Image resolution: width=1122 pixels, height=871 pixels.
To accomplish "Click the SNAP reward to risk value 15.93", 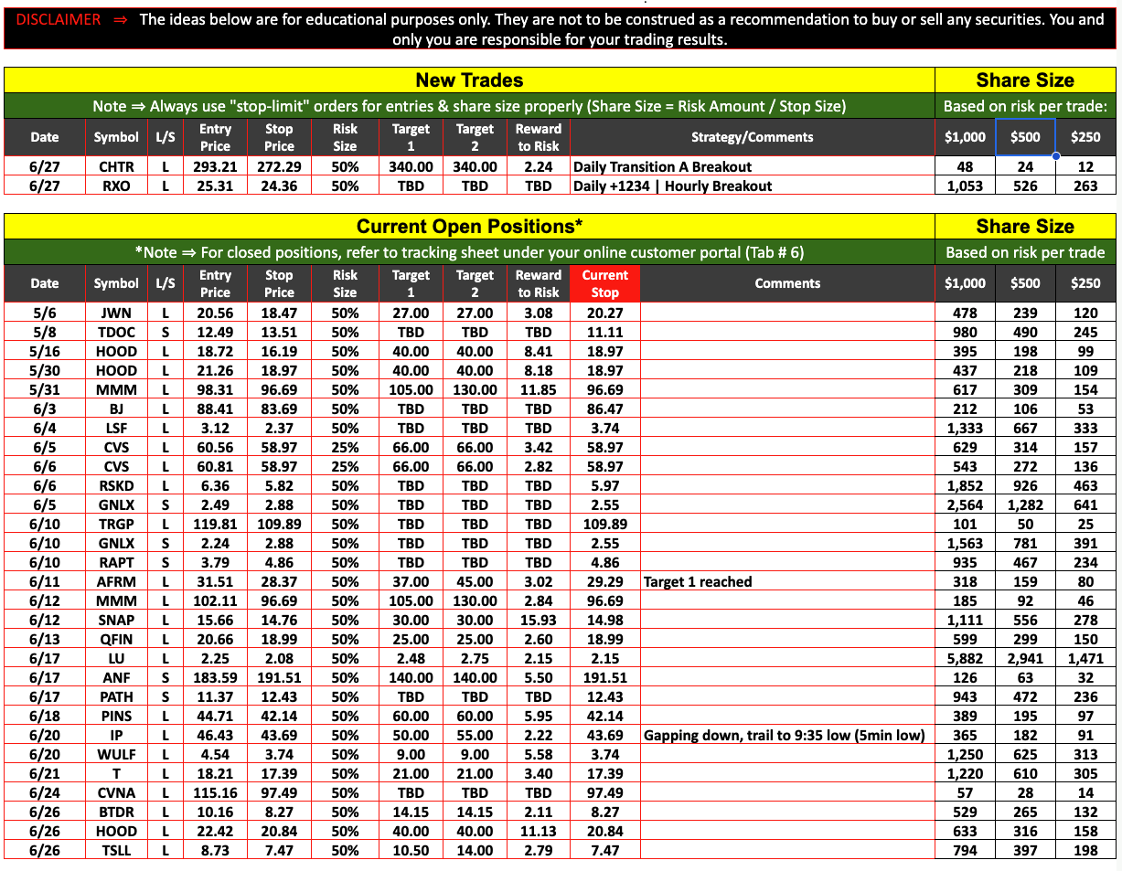I will pos(538,621).
